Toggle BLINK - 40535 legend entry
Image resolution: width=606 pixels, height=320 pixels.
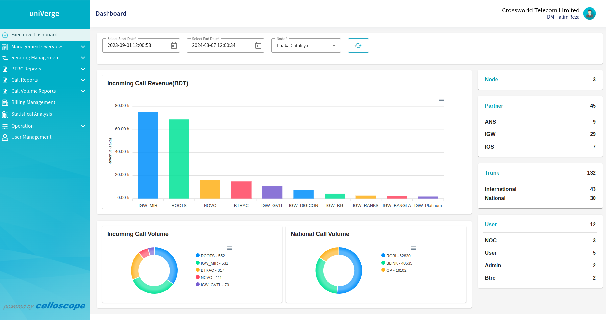pos(397,263)
